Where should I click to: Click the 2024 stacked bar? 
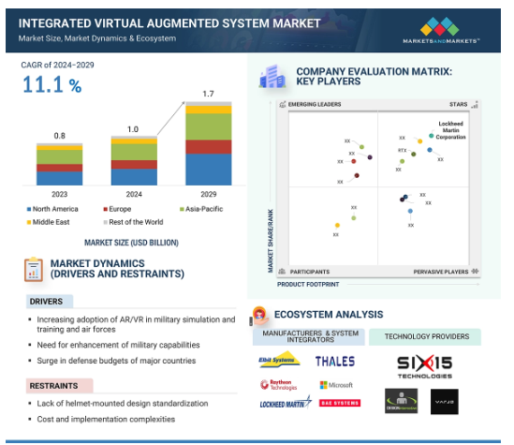pos(134,161)
